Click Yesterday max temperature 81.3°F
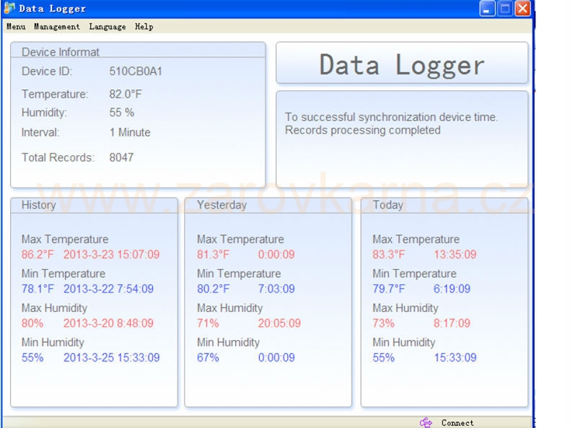This screenshot has width=570, height=428. [213, 255]
